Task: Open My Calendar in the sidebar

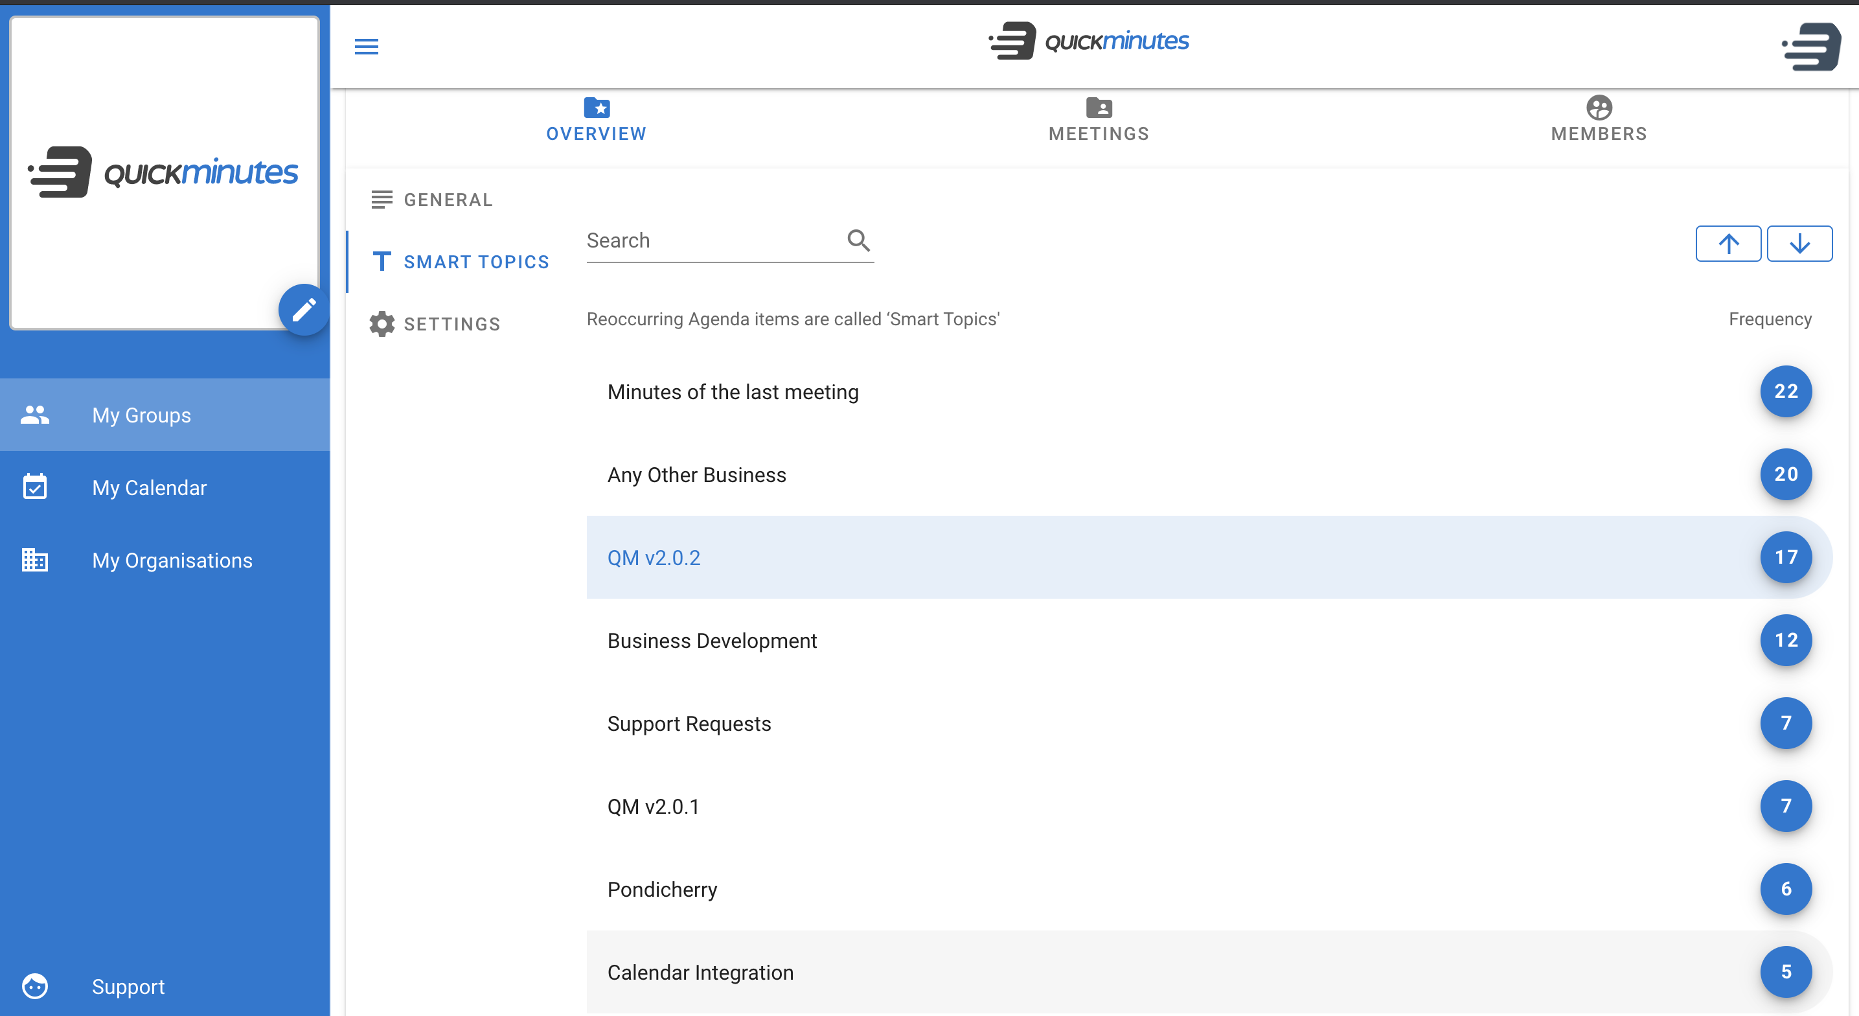Action: tap(165, 488)
